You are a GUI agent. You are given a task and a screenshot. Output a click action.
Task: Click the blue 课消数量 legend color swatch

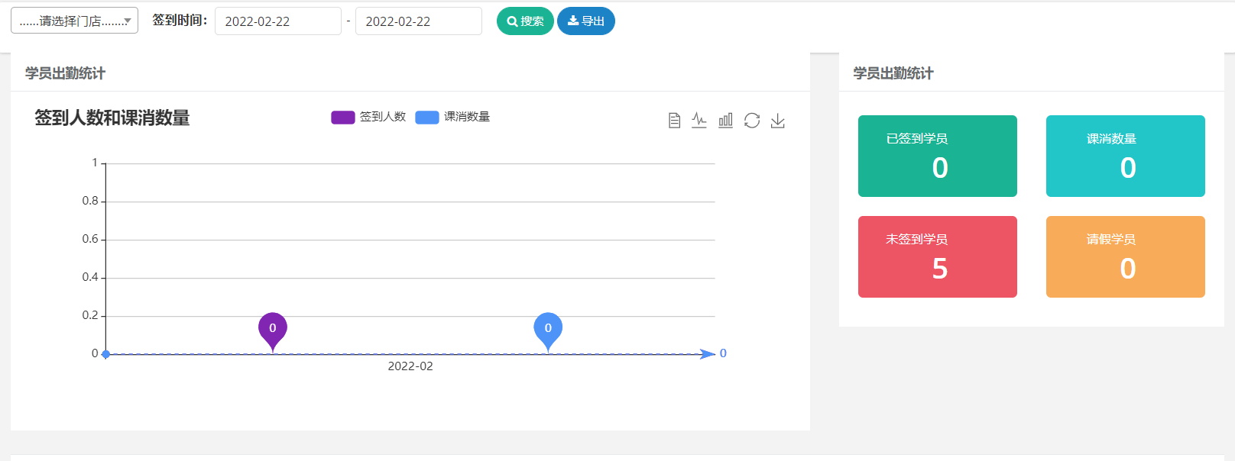pos(426,117)
